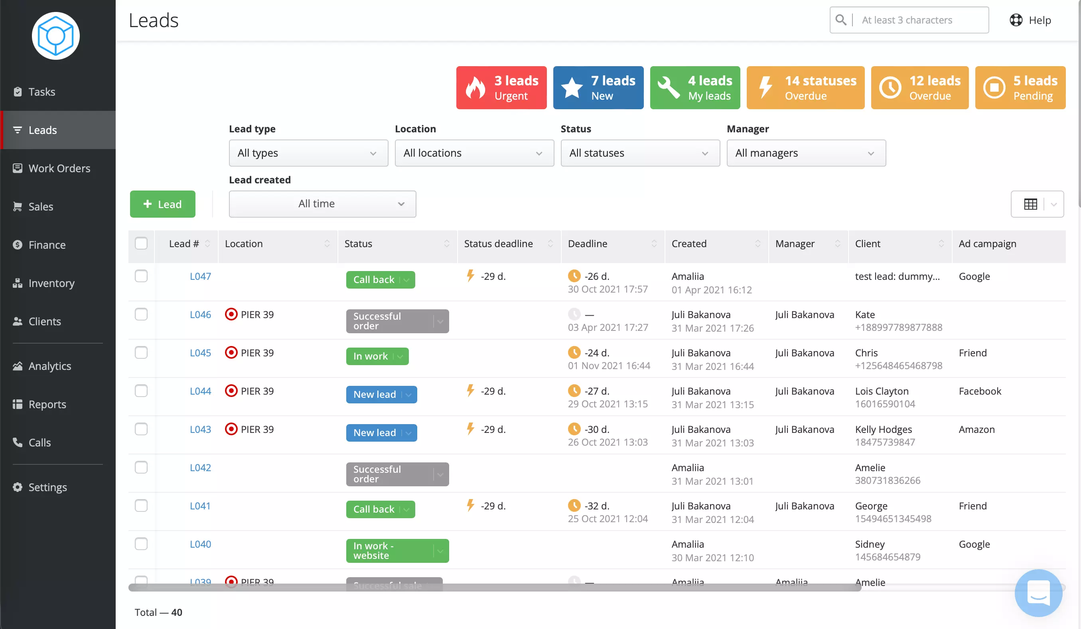Open the Work Orders section

click(58, 168)
